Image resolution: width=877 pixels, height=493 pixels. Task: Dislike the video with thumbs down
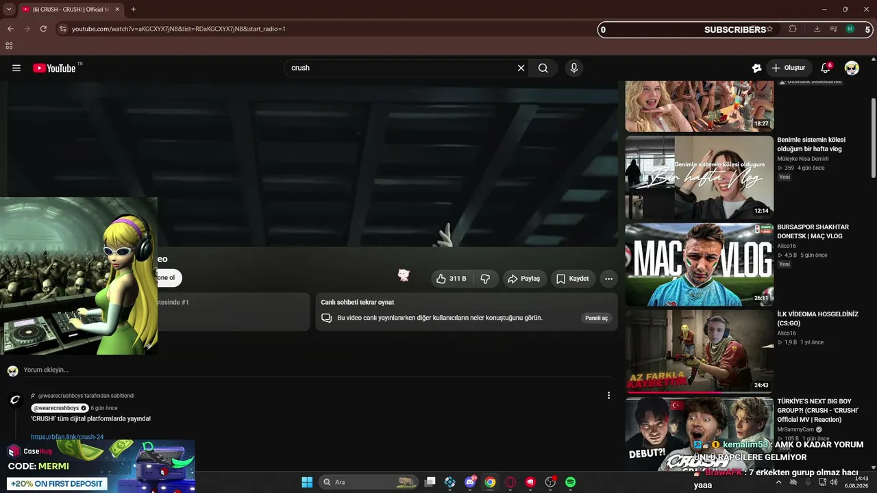coord(485,279)
